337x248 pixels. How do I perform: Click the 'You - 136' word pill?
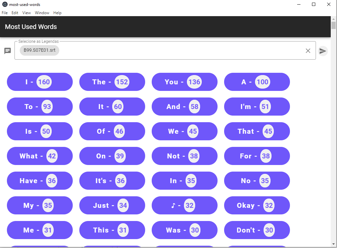pos(184,82)
